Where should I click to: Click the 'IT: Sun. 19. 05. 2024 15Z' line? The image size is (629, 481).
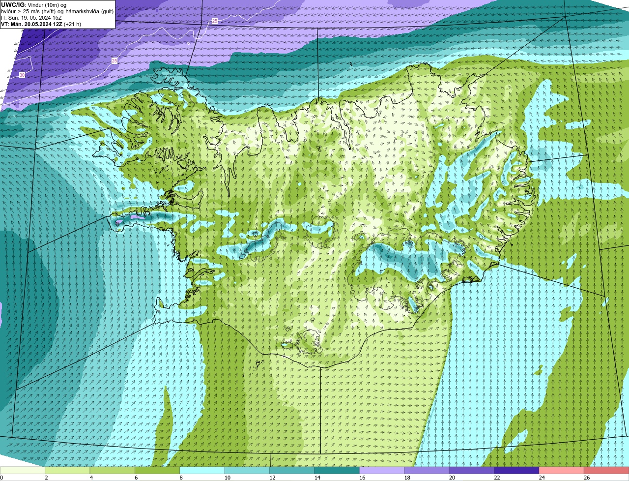tap(31, 17)
